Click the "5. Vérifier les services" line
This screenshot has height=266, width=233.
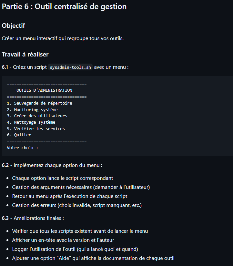point(36,128)
